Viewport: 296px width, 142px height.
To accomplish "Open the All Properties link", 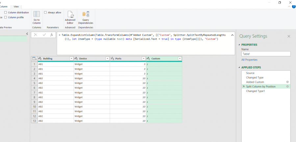I will tap(249, 60).
